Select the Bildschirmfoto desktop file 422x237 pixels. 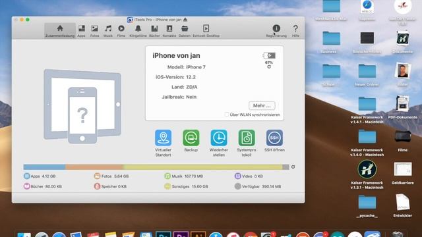tap(367, 38)
